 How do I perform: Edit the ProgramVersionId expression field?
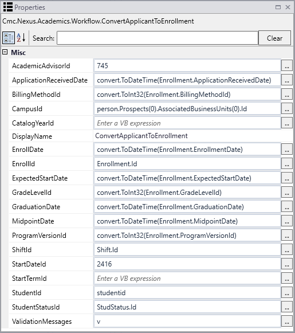click(x=187, y=236)
